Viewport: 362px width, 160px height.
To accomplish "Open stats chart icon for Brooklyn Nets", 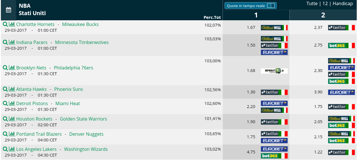I will pyautogui.click(x=12, y=68).
